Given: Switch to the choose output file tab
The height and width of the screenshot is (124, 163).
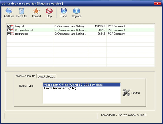Looking at the screenshot, I should [25, 76].
